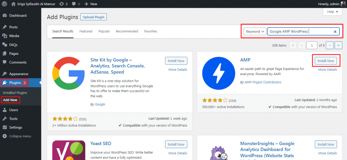Click the Appearance paintbrush icon
The image size is (347, 160).
(4, 74)
